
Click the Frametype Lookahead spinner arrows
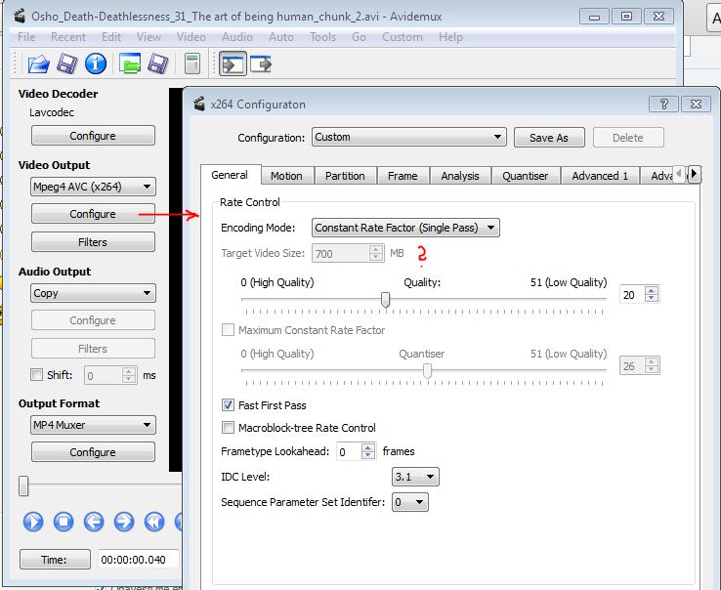[368, 451]
